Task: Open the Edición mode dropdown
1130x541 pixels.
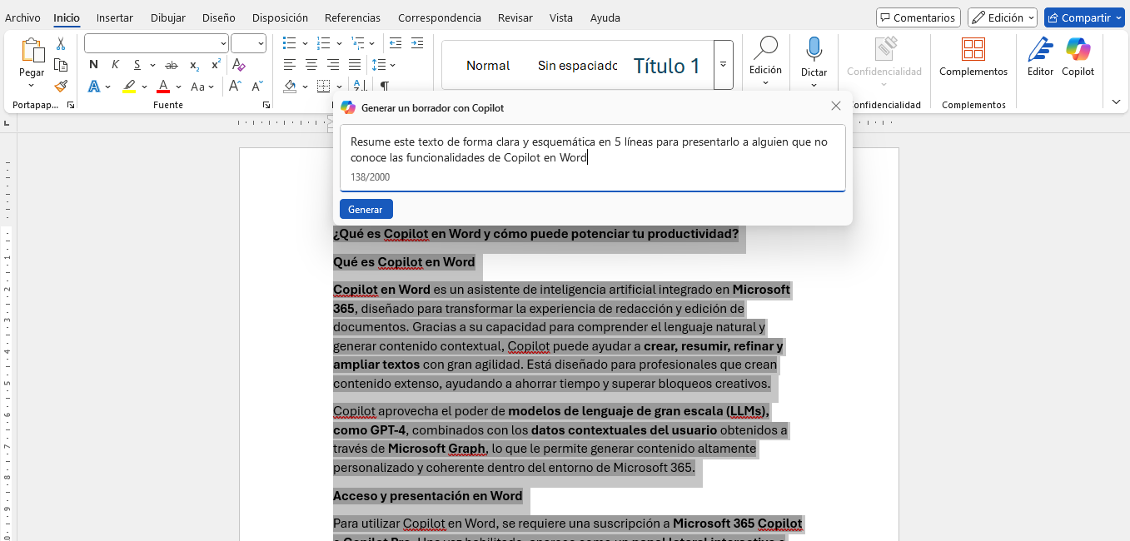Action: coord(1003,17)
